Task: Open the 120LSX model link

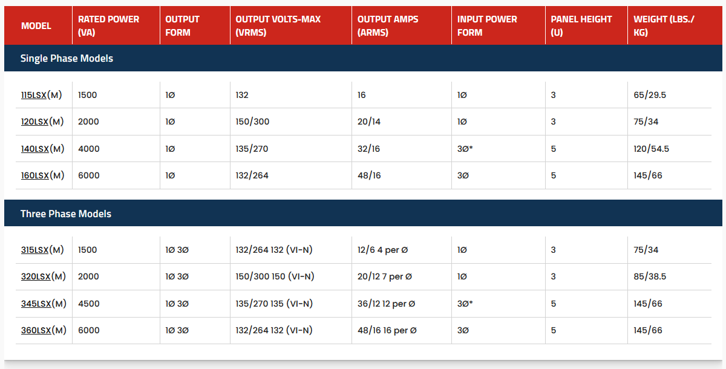Action: coord(35,122)
